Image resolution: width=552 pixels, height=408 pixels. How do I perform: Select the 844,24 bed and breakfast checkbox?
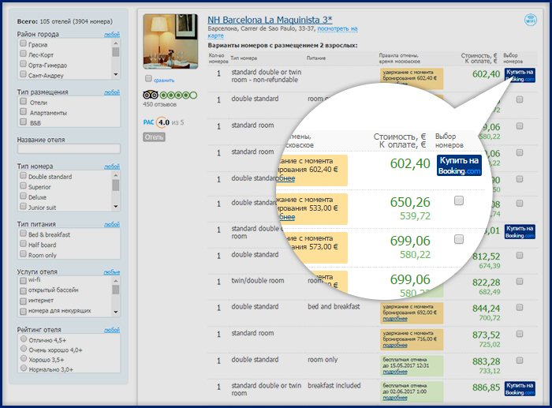pyautogui.click(x=519, y=307)
